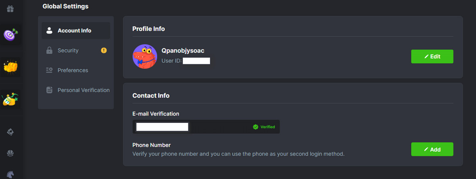The width and height of the screenshot is (476, 179).
Task: Select the playing cards sidebar icon
Action: tap(11, 132)
